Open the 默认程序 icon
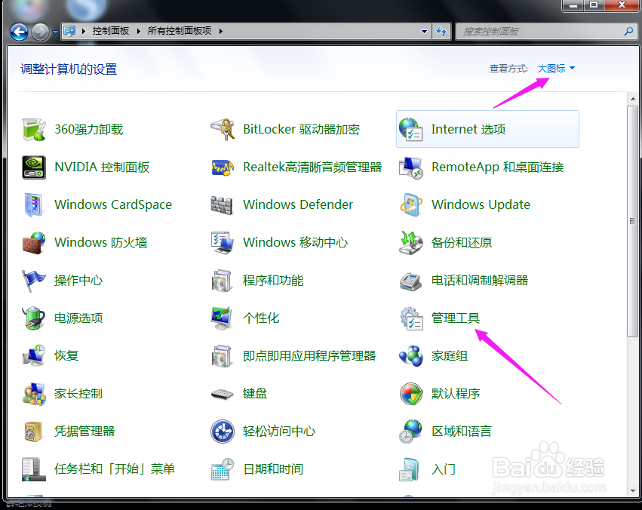642x510 pixels. click(410, 393)
